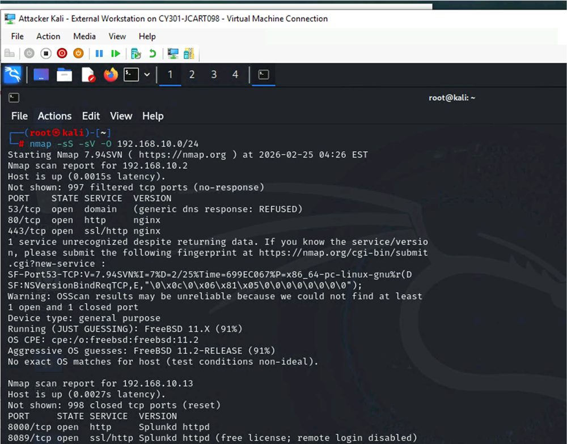The width and height of the screenshot is (567, 444).
Task: Open the terminal Actions menu
Action: [54, 116]
